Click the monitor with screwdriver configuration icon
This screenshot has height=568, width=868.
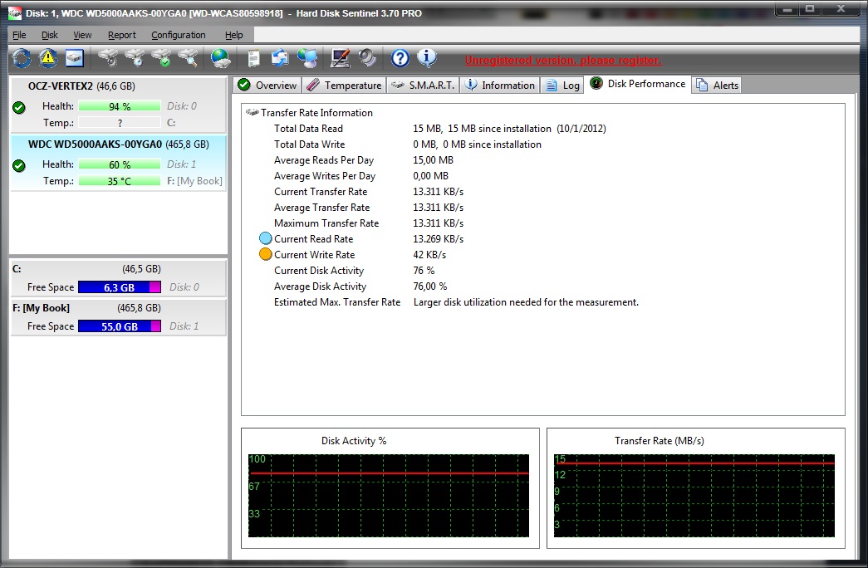coord(340,58)
